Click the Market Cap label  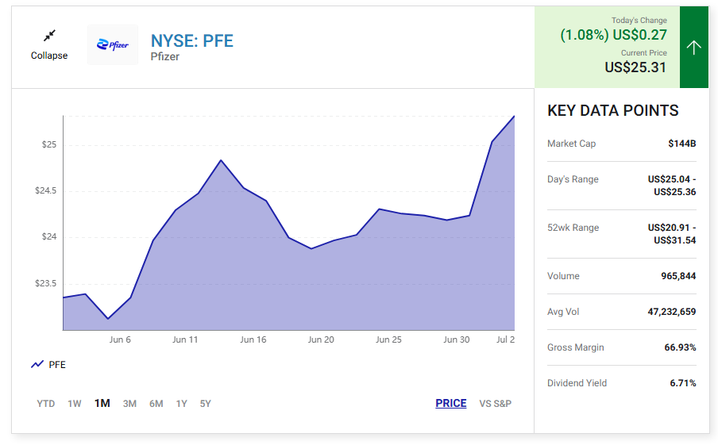(572, 144)
